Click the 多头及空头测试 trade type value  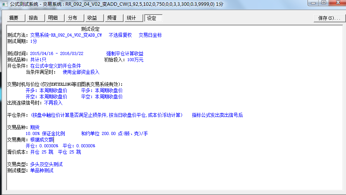[46, 164]
